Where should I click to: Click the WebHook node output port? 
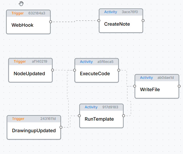click(51, 22)
